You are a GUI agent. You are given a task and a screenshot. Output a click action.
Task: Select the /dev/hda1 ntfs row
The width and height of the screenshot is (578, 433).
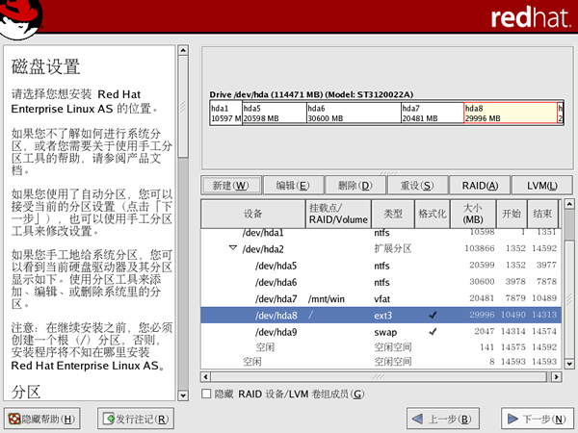pos(381,233)
